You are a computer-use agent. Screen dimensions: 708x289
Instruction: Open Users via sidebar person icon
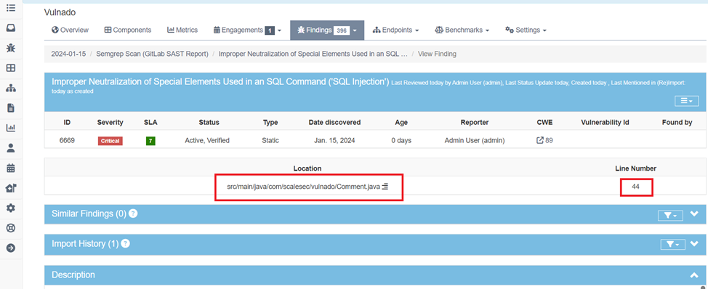click(x=11, y=148)
